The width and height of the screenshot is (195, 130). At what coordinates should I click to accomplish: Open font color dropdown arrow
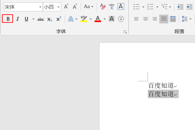click(105, 19)
